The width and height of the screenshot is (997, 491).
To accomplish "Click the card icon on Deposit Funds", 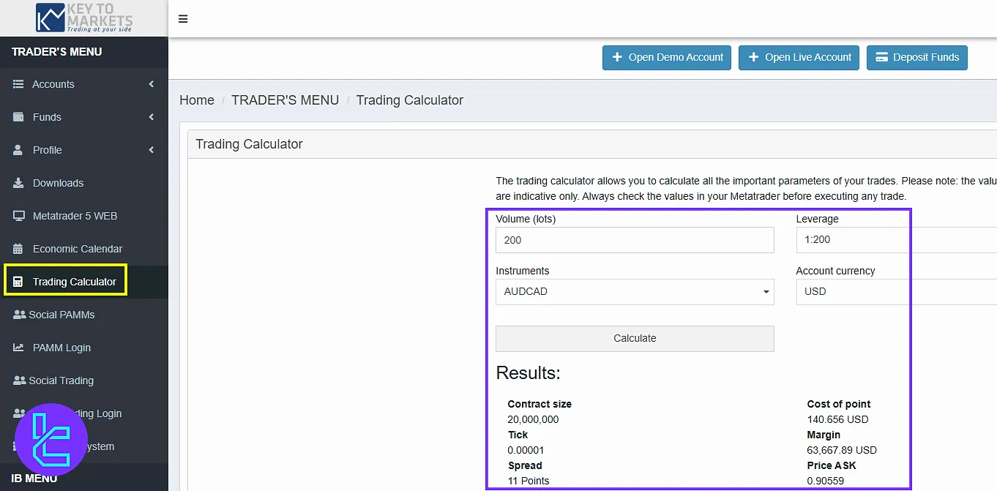I will (x=882, y=57).
